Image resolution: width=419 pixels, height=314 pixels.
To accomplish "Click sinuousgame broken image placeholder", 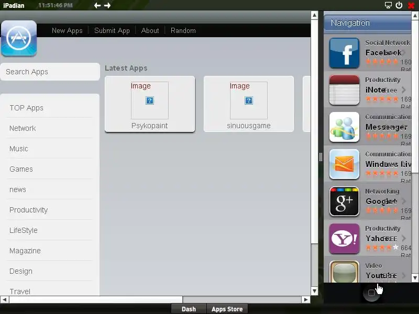I will (x=248, y=100).
